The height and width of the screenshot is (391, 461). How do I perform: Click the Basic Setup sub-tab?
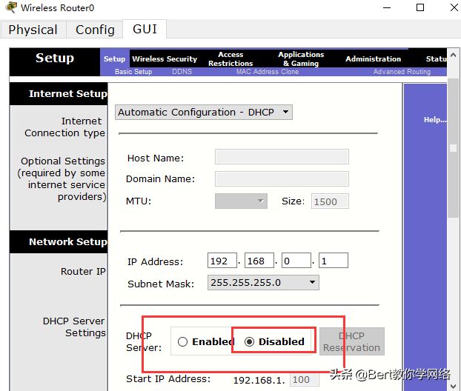(133, 72)
